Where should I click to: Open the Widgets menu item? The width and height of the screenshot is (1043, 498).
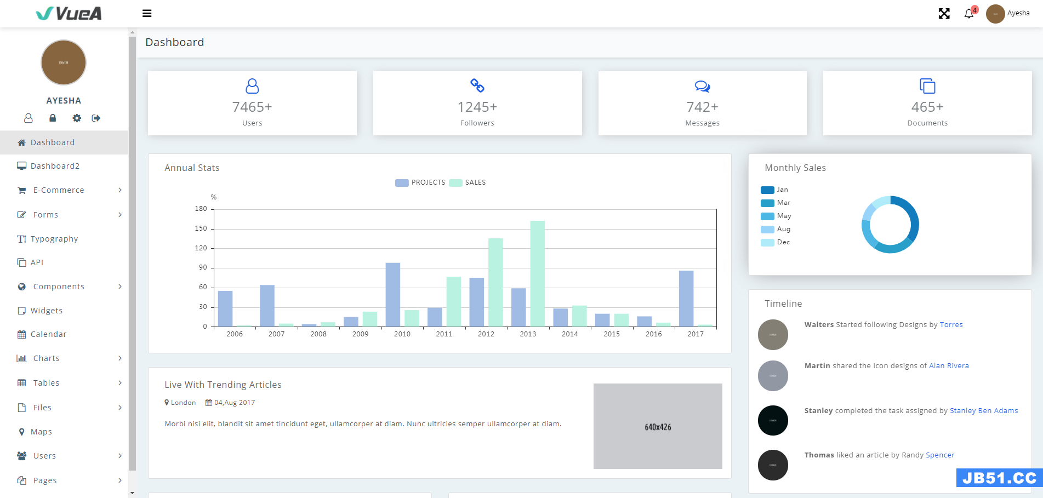[x=64, y=311]
